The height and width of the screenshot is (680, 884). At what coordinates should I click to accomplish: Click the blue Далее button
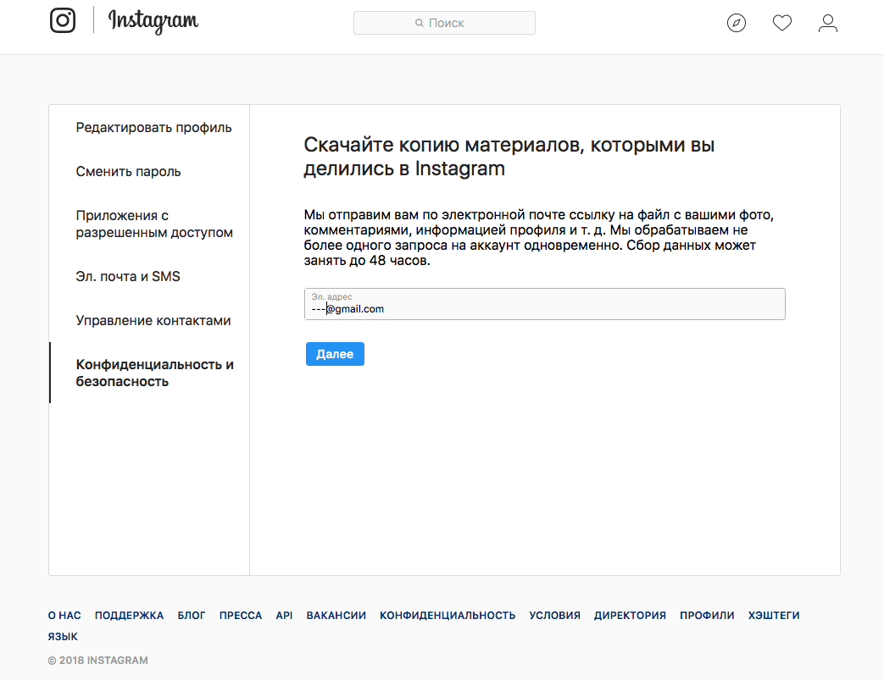point(335,354)
